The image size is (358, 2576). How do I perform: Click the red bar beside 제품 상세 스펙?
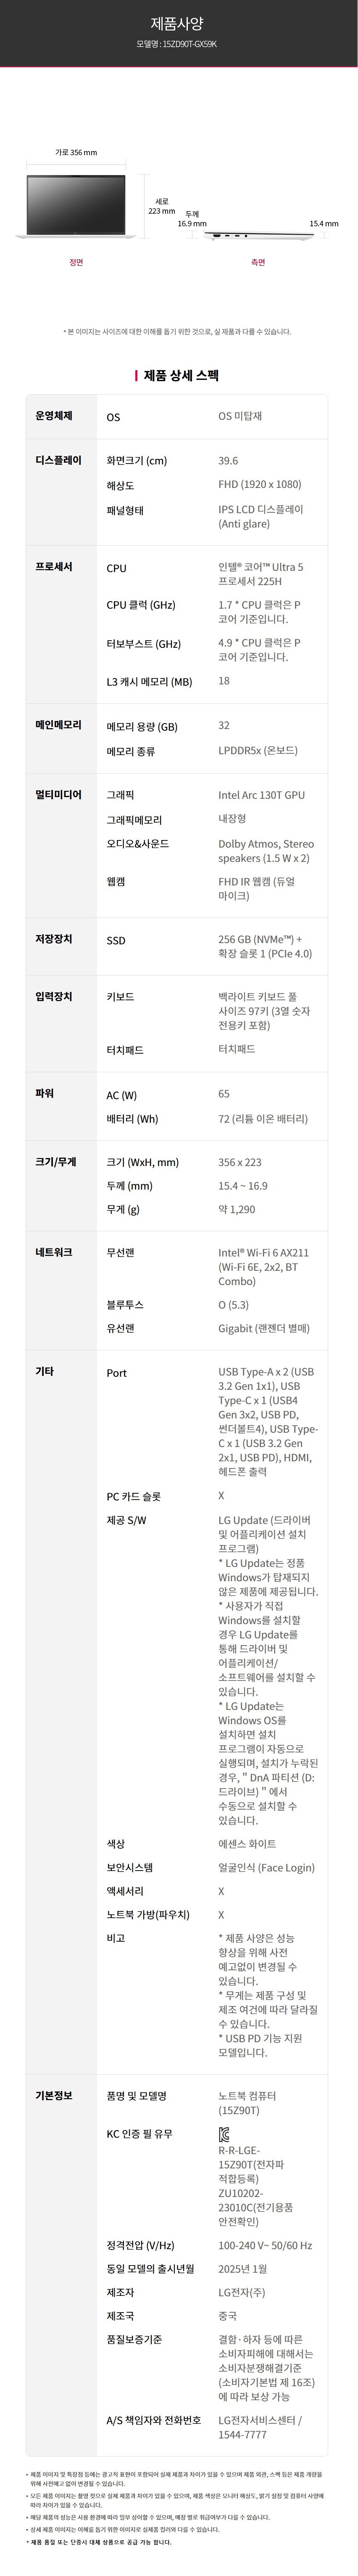(136, 376)
